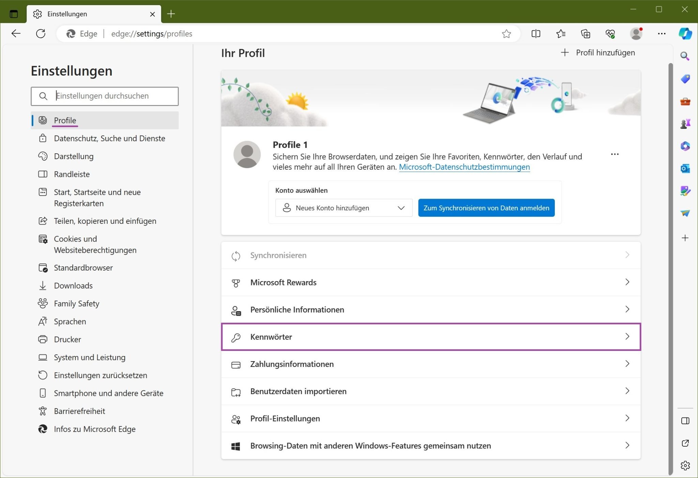Open the Microsoft-Datenschutzbestimmungen link
The image size is (698, 478).
[x=464, y=167]
